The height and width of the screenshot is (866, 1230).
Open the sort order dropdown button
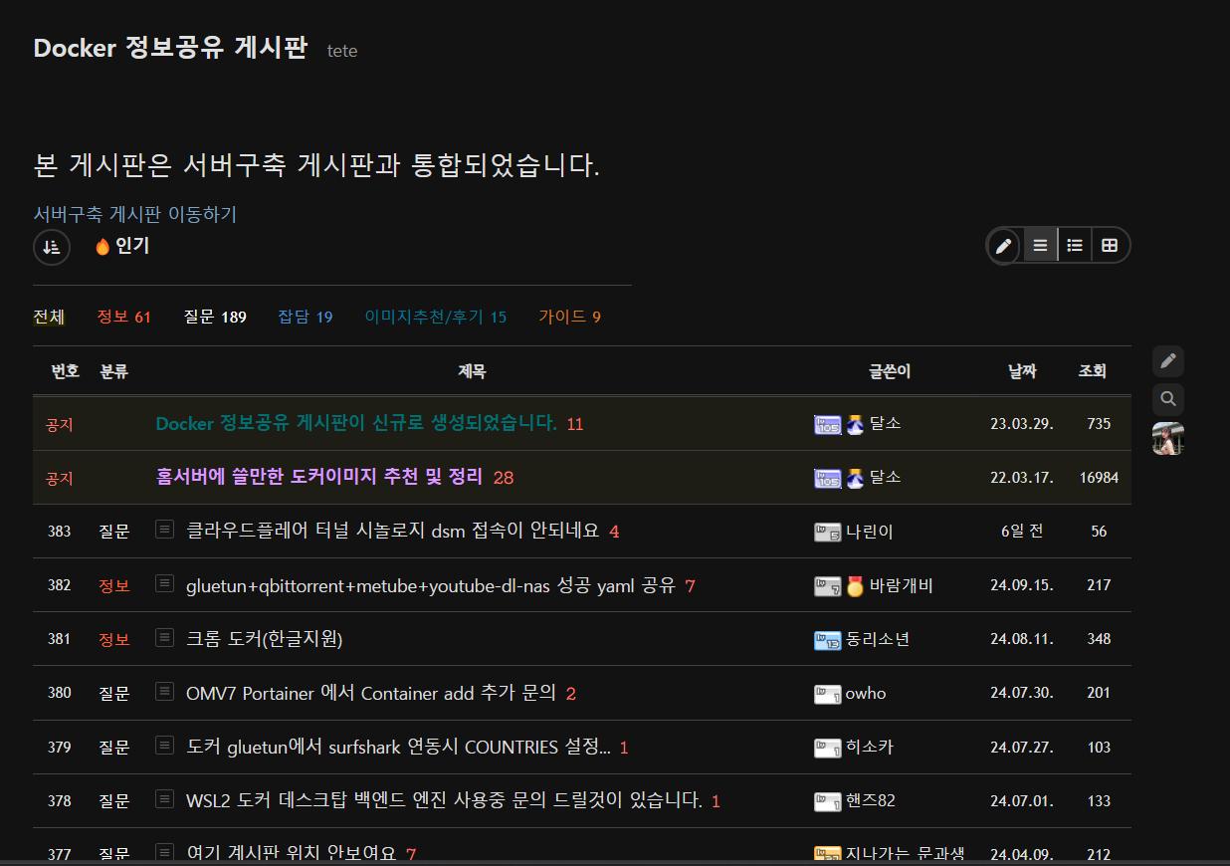(x=52, y=247)
